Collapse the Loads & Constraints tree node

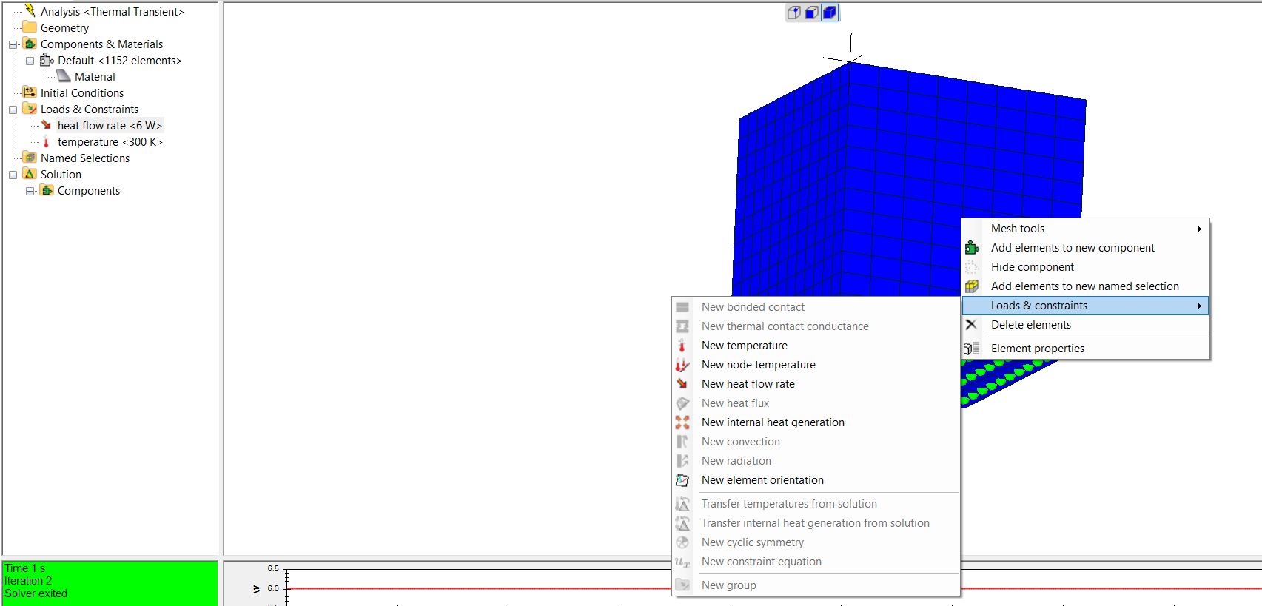(13, 110)
